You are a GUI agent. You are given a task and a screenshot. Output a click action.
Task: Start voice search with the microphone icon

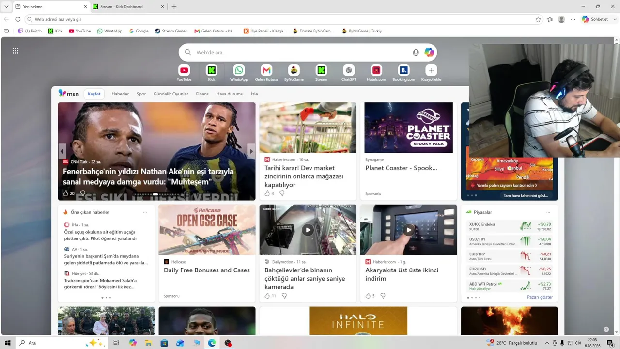pos(416,52)
